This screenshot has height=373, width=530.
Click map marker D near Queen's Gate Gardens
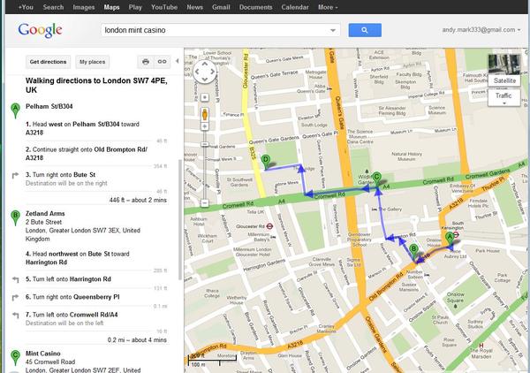(266, 162)
